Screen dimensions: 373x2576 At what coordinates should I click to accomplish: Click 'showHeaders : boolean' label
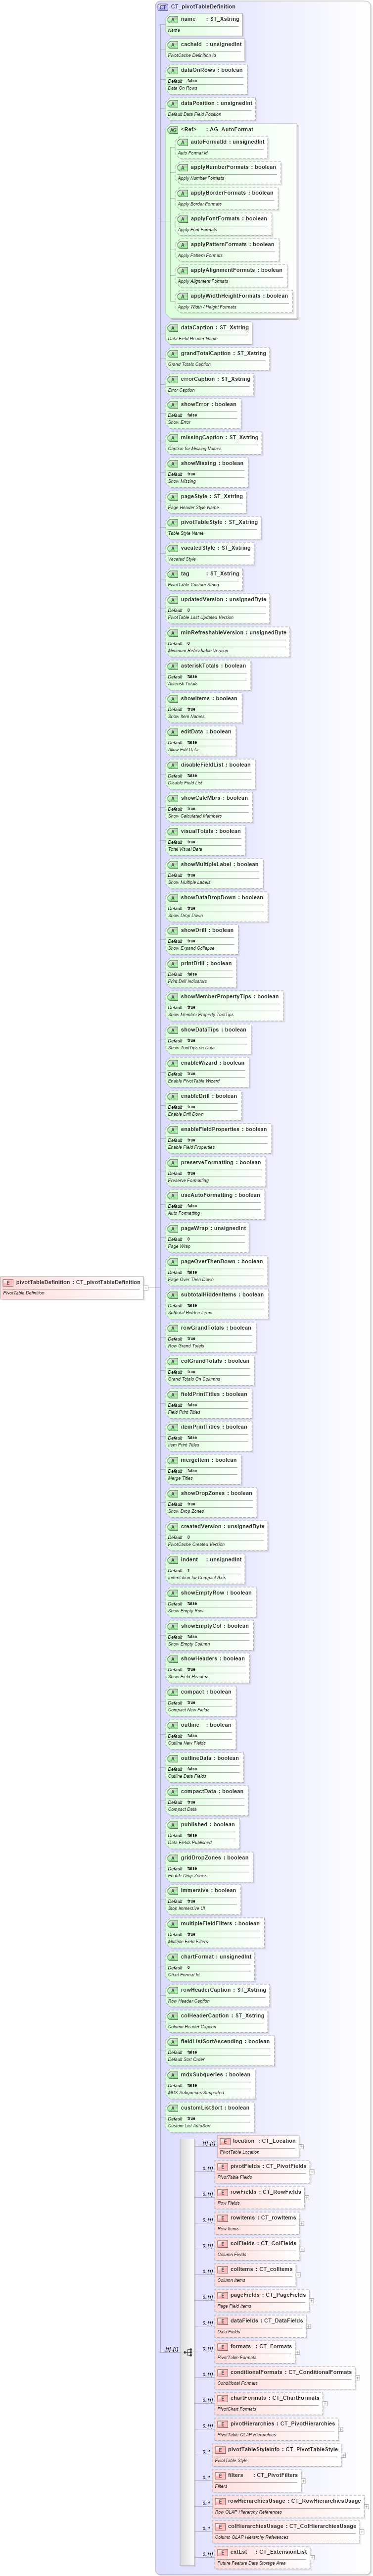(x=213, y=1658)
